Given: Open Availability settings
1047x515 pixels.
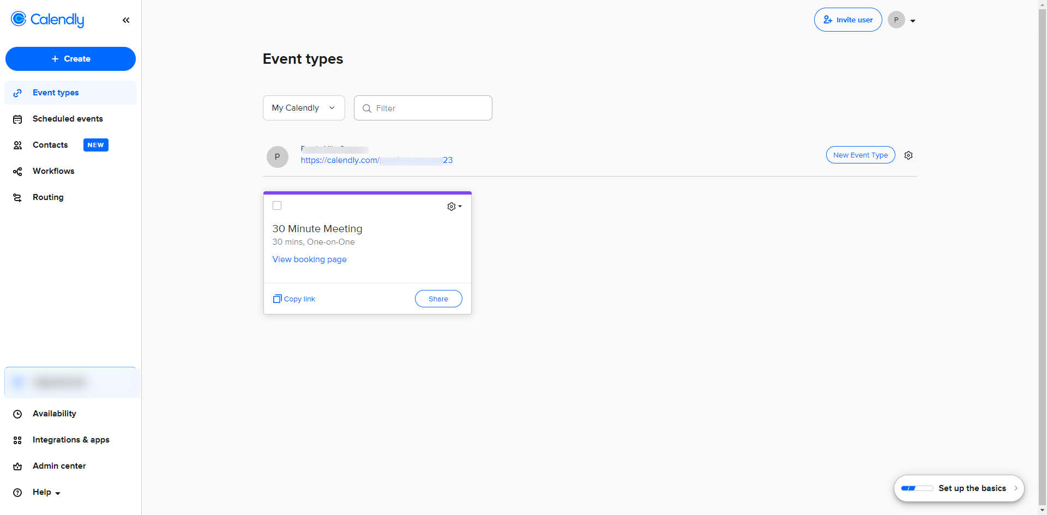Looking at the screenshot, I should [x=53, y=414].
